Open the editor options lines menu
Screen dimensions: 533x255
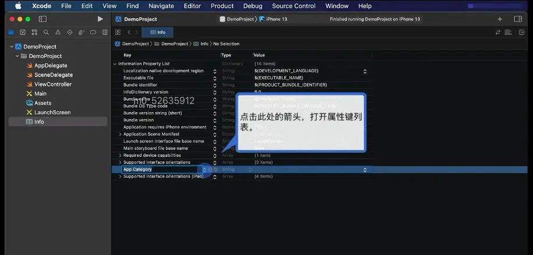(508, 32)
